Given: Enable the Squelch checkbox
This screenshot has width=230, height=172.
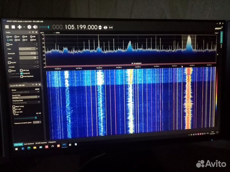Looking at the screenshot, I should click(9, 63).
